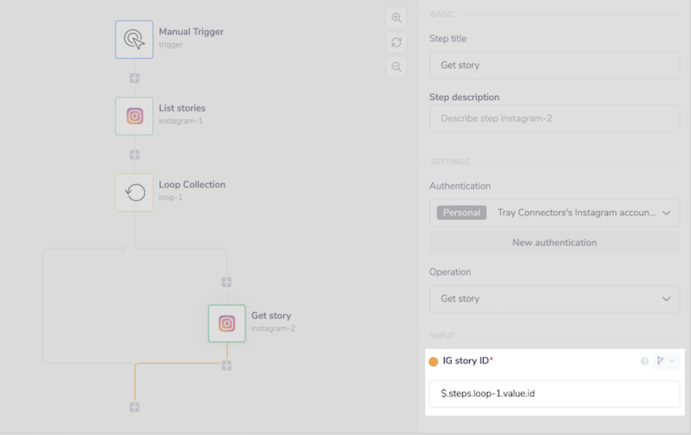Click the Instagram icon on Get story step

226,323
